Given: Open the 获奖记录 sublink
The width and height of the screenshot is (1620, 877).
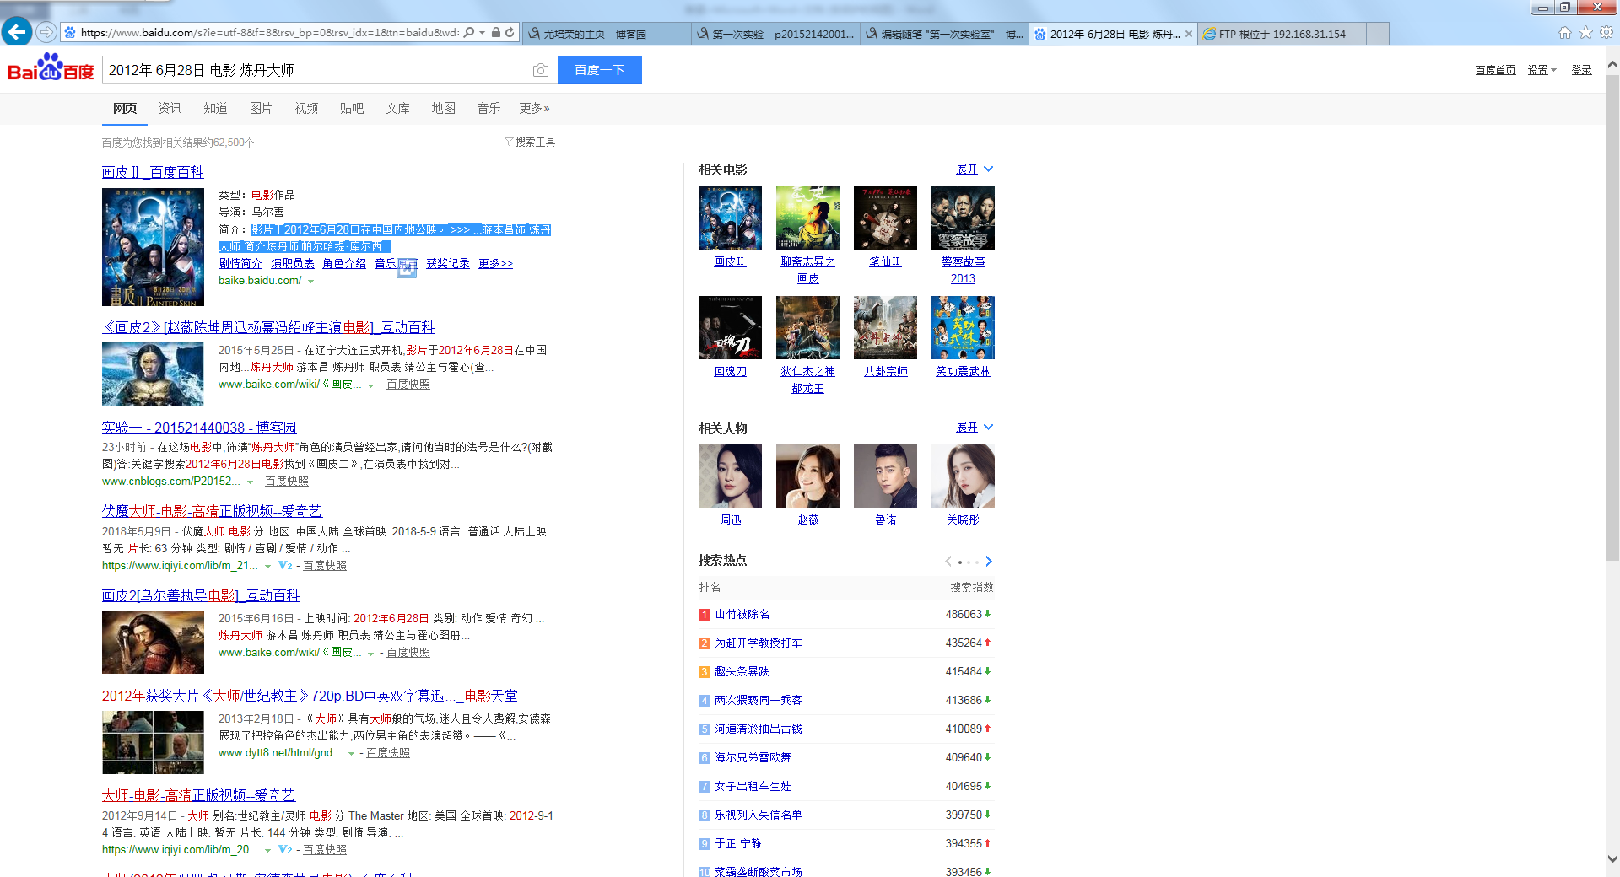Looking at the screenshot, I should (x=448, y=264).
